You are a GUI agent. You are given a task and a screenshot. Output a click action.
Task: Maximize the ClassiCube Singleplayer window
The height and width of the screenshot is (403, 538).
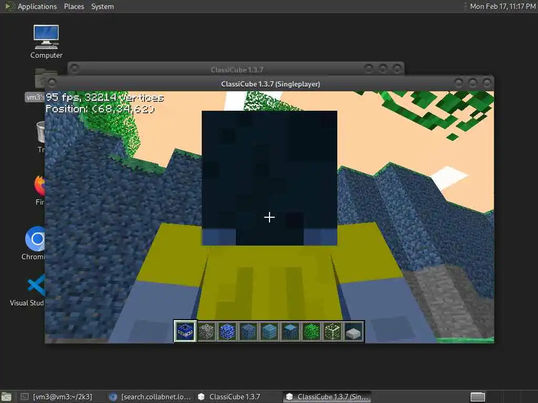(x=472, y=82)
